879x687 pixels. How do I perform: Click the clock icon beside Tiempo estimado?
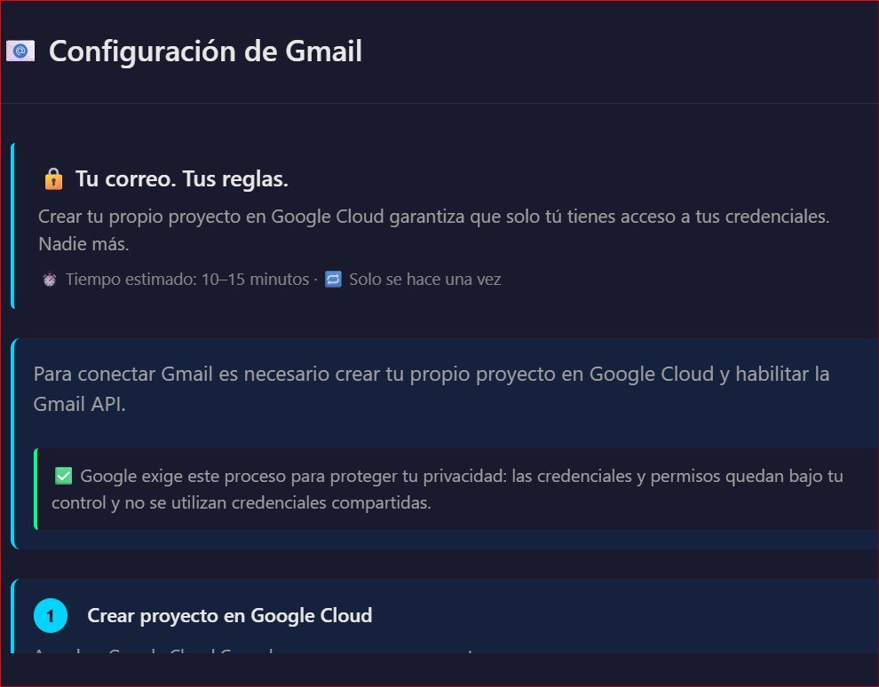pos(50,280)
